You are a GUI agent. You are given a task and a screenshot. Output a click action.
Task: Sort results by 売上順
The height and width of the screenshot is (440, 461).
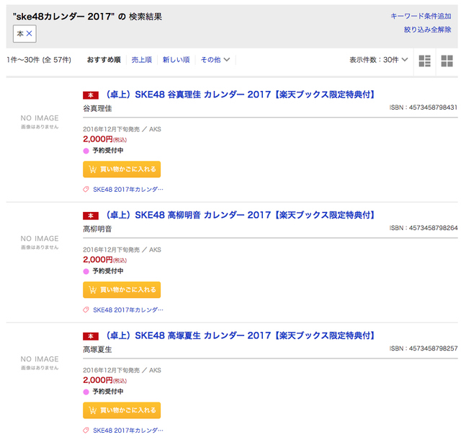pos(142,60)
